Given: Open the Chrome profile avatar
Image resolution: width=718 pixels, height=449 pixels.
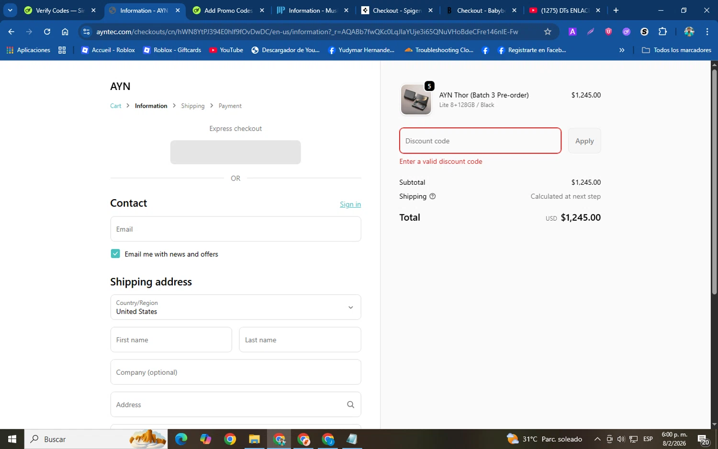Looking at the screenshot, I should click(689, 32).
